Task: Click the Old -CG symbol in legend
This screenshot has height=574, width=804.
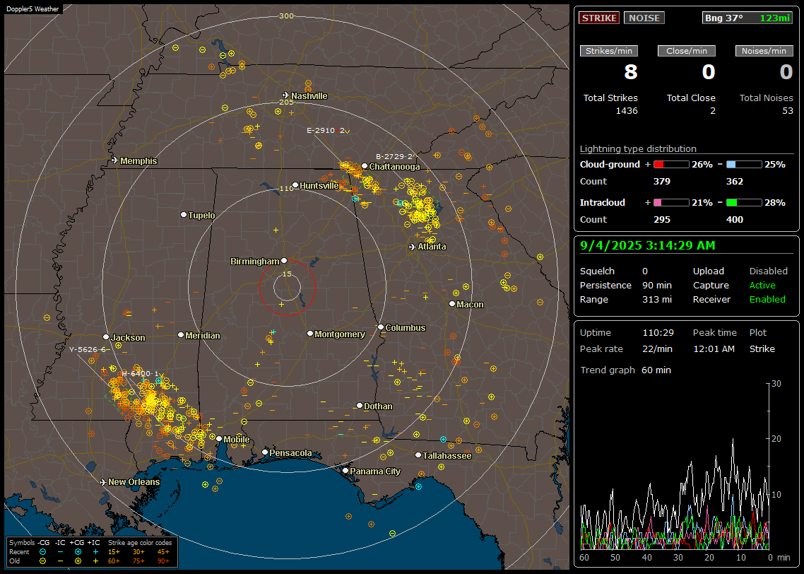Action: point(42,561)
